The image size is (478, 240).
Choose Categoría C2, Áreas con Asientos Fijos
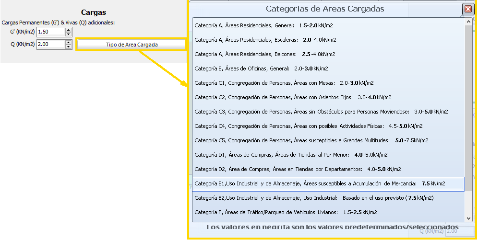[293, 97]
